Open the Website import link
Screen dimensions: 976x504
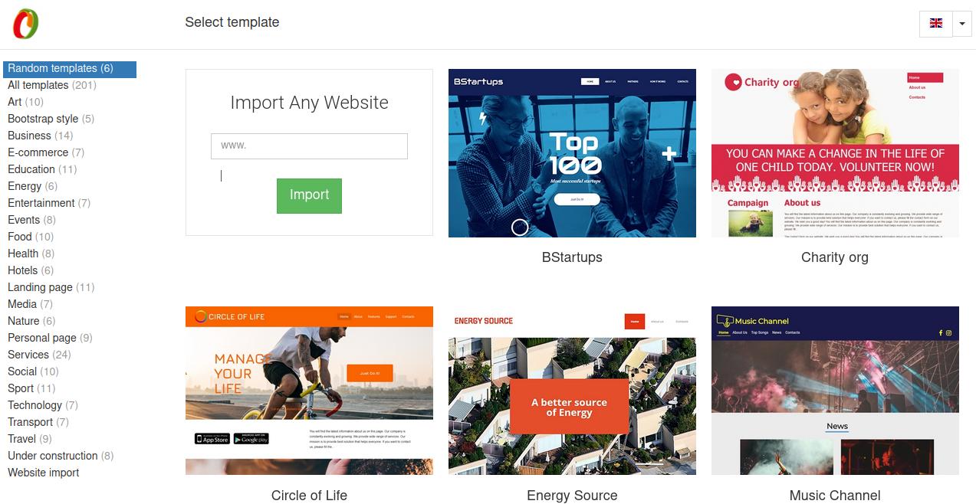pos(44,473)
